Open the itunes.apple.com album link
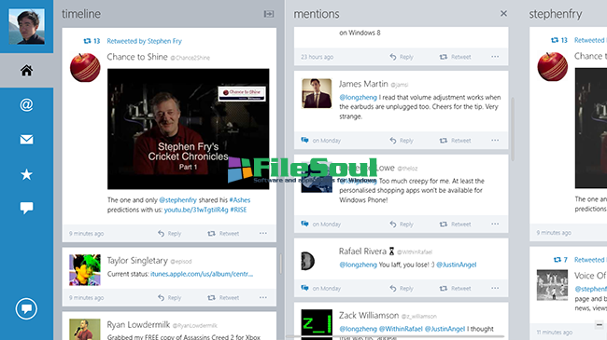The image size is (607, 340). [x=202, y=274]
